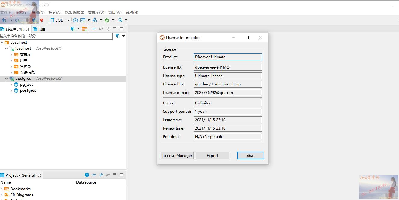Image resolution: width=399 pixels, height=200 pixels.
Task: Open the Git icon dropdown arrow
Action: click(x=88, y=20)
